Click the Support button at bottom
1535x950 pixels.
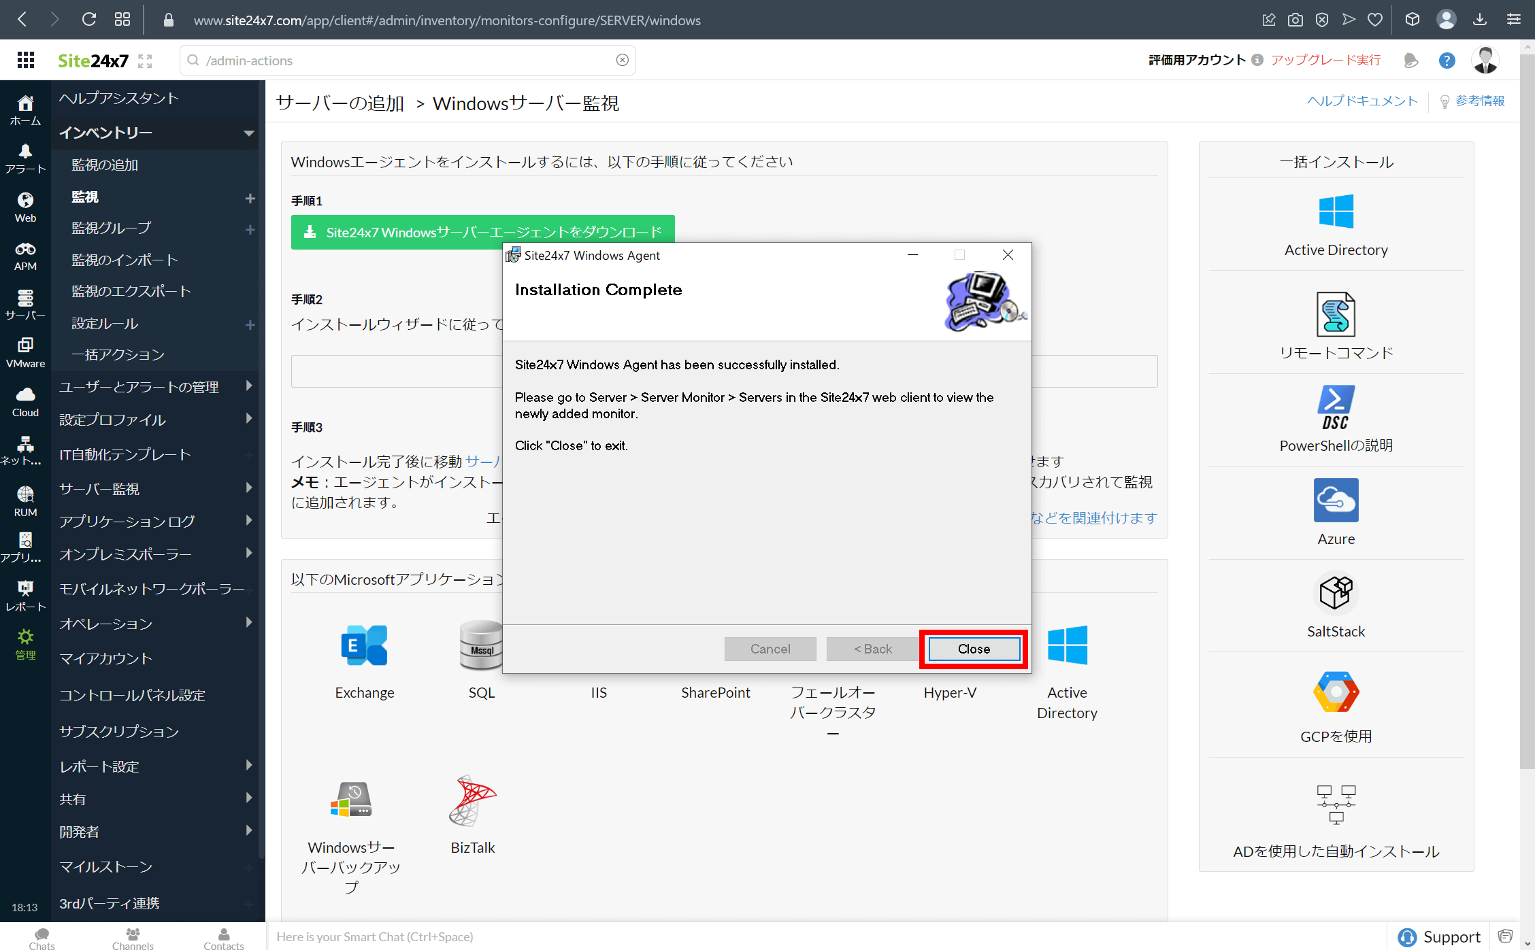pyautogui.click(x=1438, y=936)
